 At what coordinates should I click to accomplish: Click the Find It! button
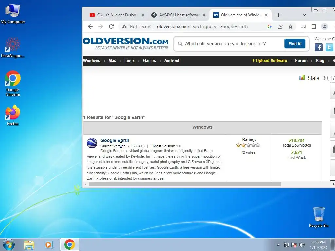[295, 43]
